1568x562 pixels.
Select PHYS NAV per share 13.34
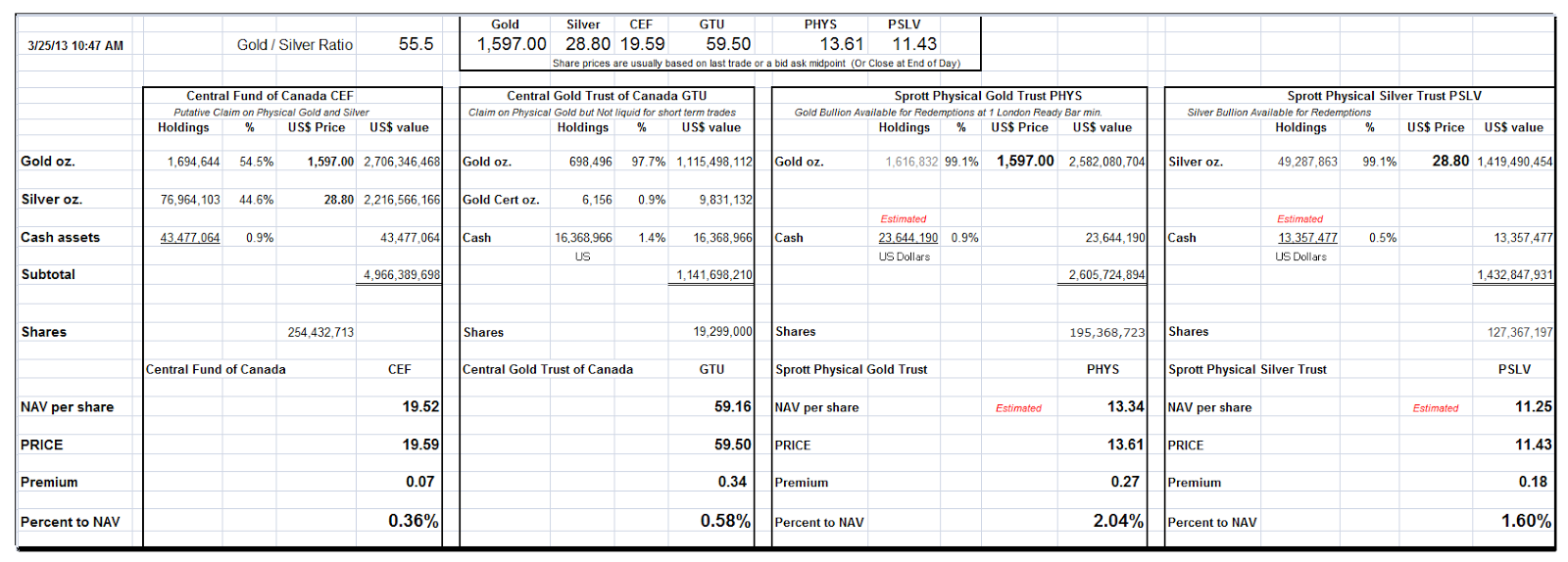pos(1125,406)
